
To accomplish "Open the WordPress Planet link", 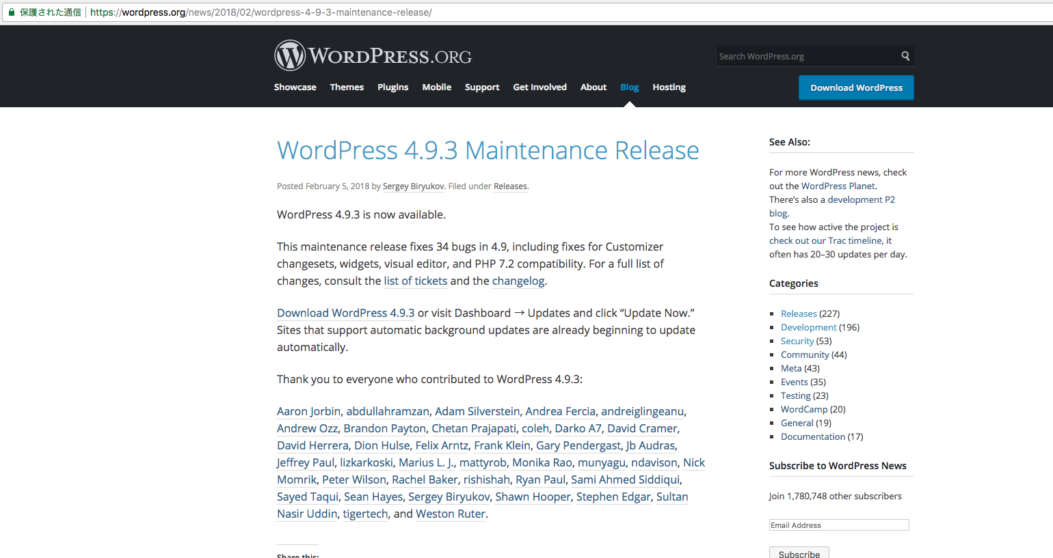I will point(838,186).
